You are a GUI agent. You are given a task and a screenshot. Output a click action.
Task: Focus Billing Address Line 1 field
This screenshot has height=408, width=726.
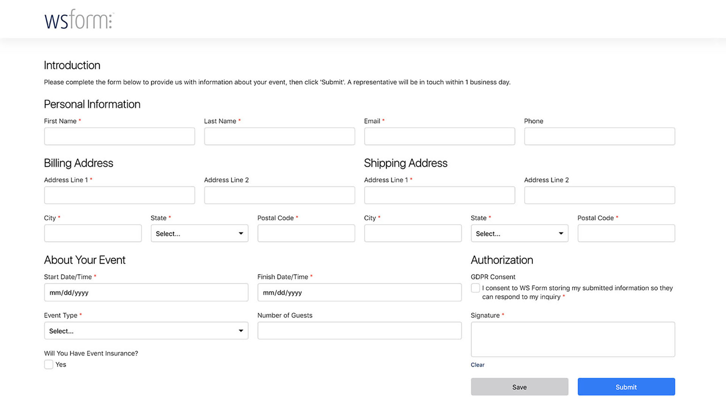119,195
